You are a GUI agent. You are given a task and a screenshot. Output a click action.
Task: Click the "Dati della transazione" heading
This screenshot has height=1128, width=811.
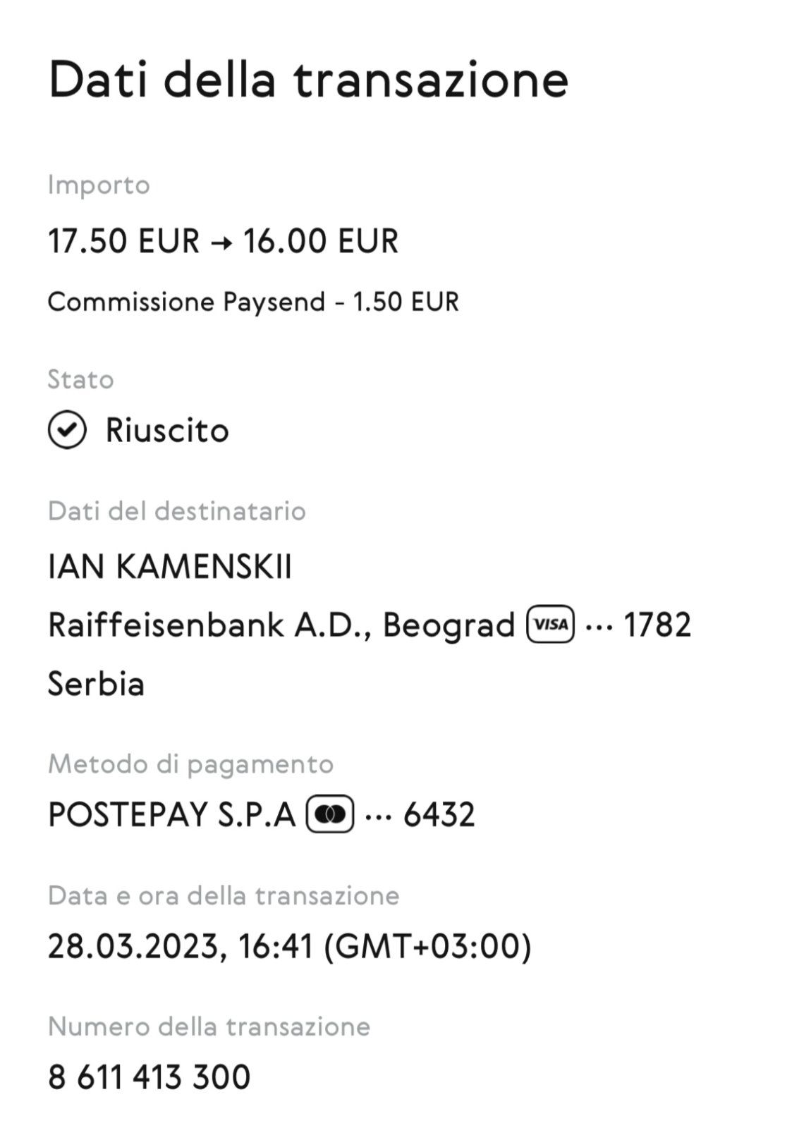click(307, 80)
